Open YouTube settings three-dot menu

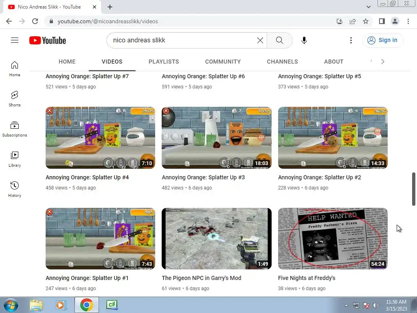(351, 40)
